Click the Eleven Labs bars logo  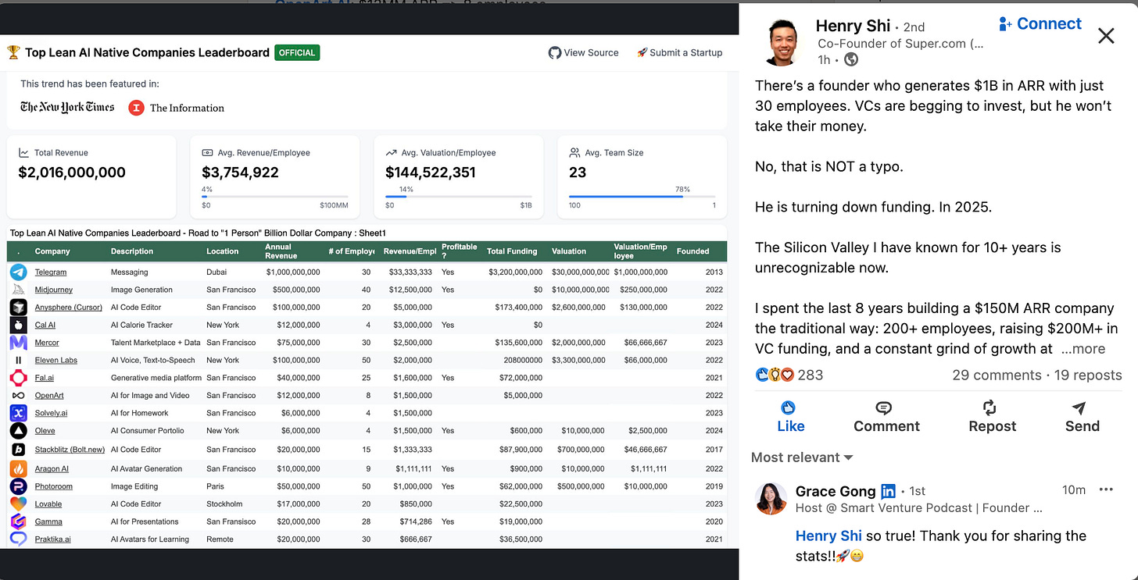(x=19, y=360)
